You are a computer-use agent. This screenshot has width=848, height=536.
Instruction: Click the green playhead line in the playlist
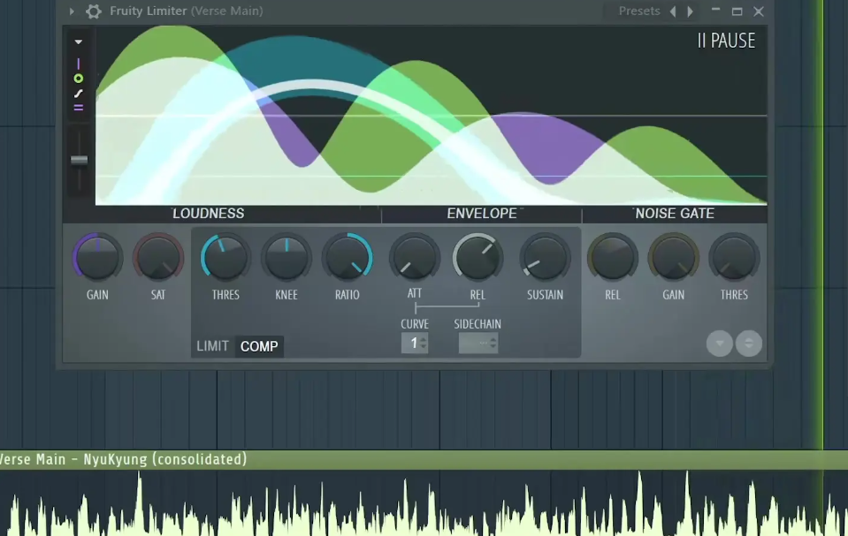[x=823, y=270]
